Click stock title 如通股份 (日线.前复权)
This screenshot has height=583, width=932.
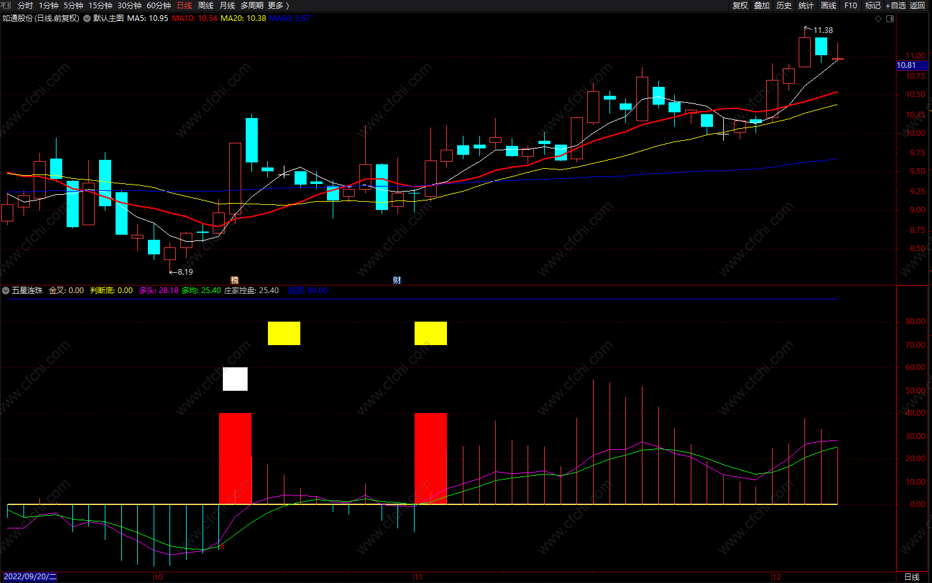(41, 18)
